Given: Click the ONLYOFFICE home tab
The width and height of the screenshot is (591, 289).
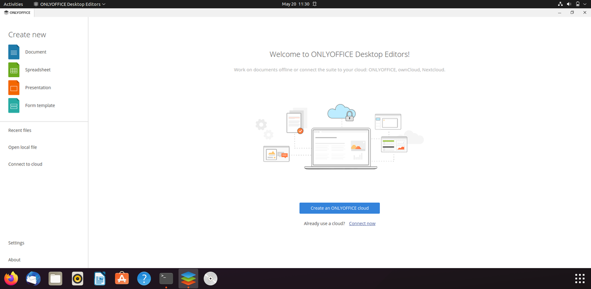Looking at the screenshot, I should [17, 12].
